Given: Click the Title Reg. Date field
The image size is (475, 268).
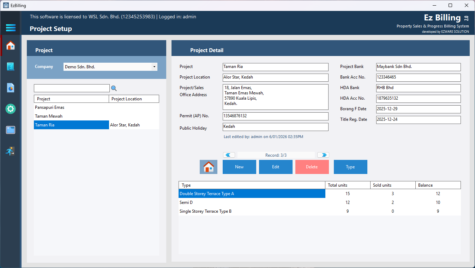Looking at the screenshot, I should pyautogui.click(x=418, y=120).
